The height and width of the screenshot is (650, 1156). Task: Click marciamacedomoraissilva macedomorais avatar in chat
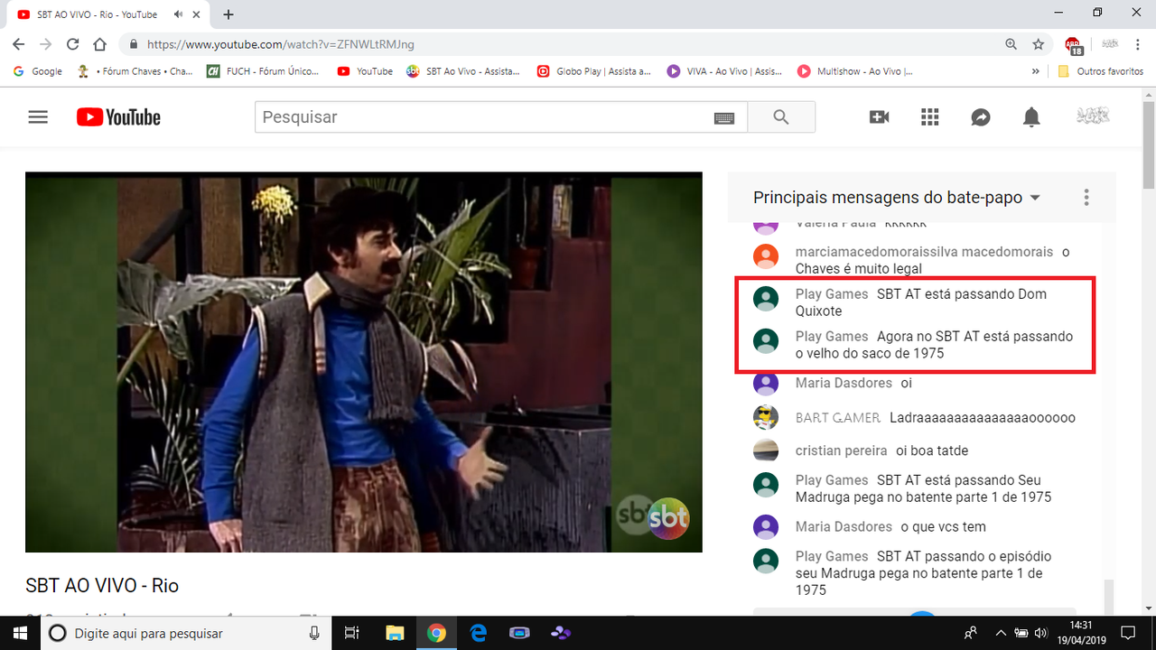(766, 256)
